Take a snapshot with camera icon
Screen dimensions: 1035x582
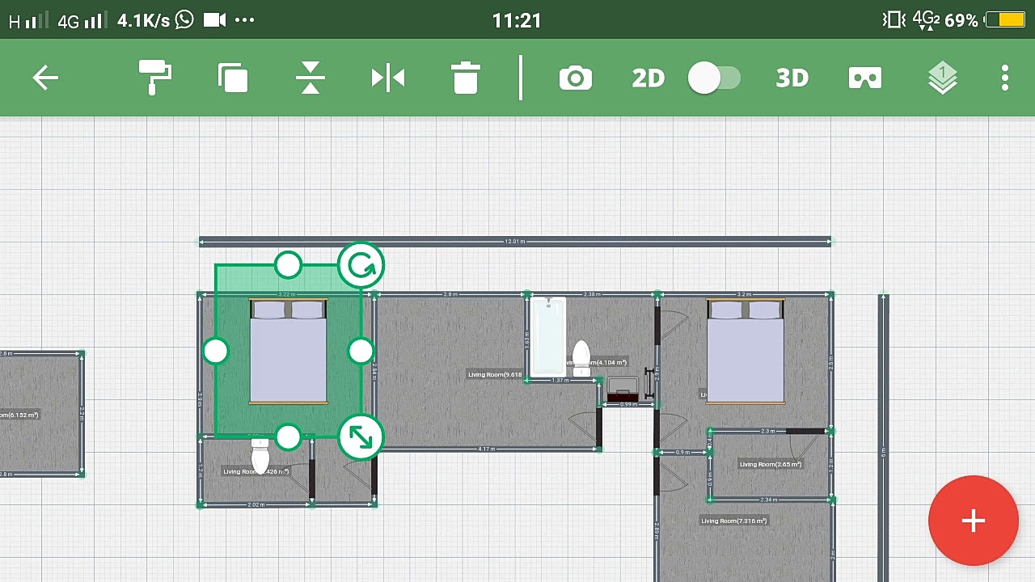click(x=576, y=78)
